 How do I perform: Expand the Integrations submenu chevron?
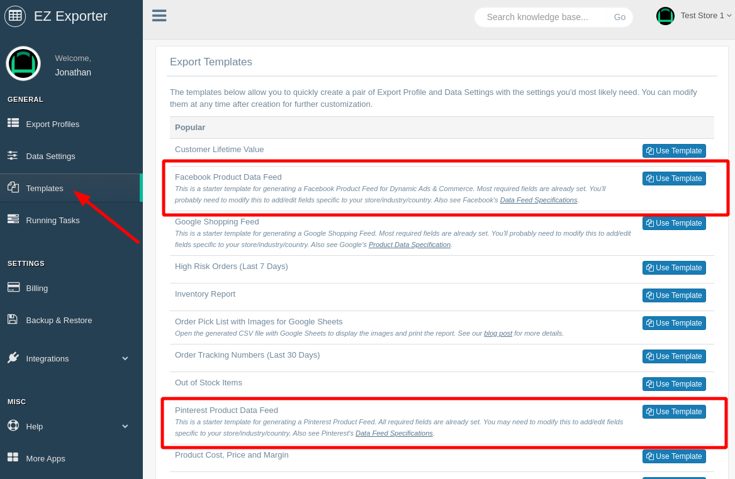tap(125, 358)
